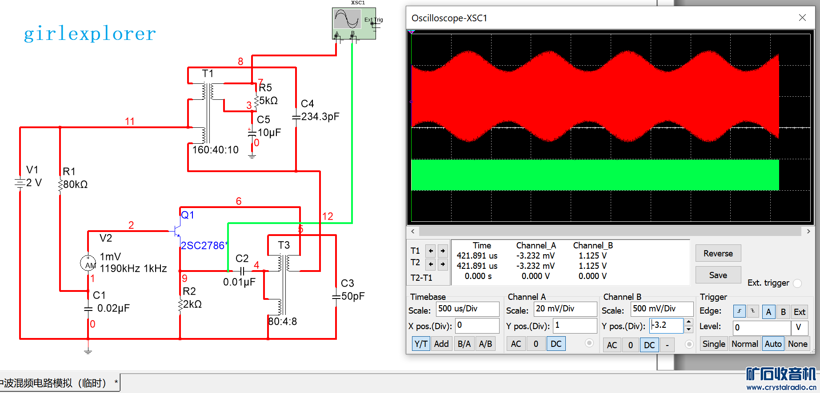820x393 pixels.
Task: Shift cursor T2 to the left
Action: (431, 264)
